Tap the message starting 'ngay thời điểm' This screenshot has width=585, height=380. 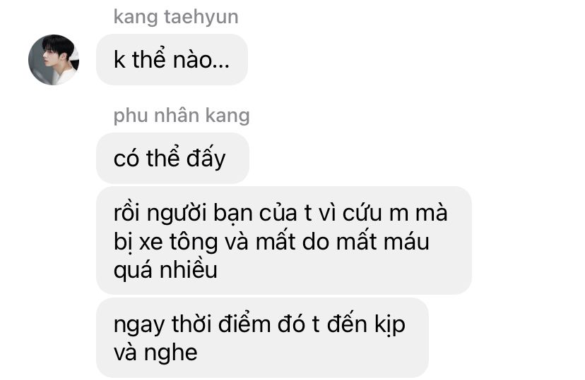click(x=262, y=338)
